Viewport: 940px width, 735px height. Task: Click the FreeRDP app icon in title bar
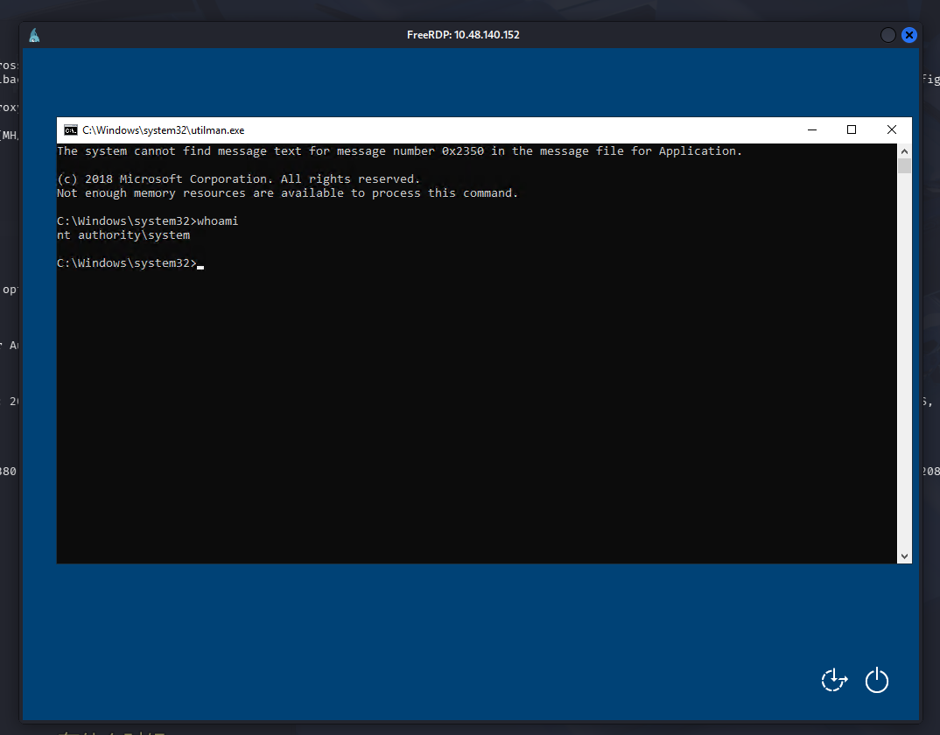pyautogui.click(x=34, y=35)
